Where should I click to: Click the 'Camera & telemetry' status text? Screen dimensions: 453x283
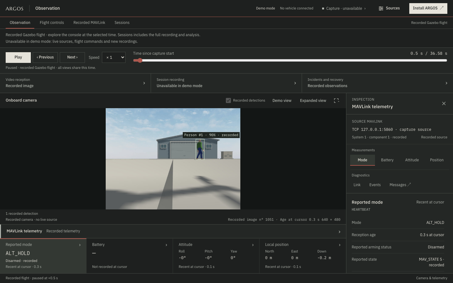[x=432, y=278]
